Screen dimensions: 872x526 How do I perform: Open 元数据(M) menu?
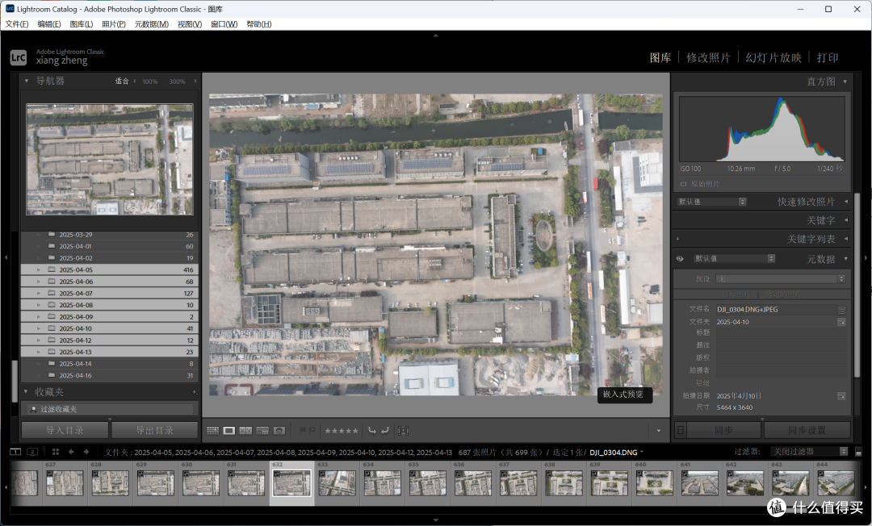pos(151,24)
